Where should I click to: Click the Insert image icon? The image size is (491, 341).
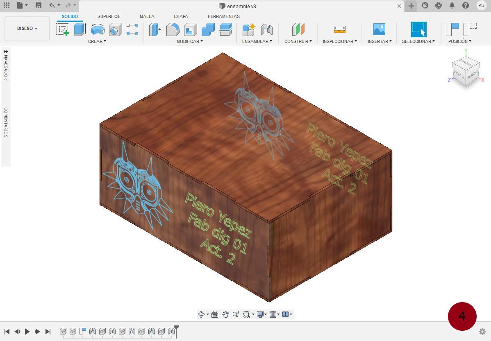tap(379, 29)
